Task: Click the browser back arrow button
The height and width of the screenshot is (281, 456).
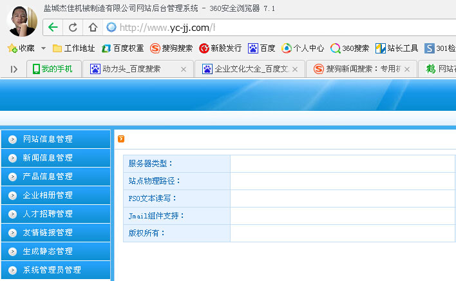Action: 53,27
